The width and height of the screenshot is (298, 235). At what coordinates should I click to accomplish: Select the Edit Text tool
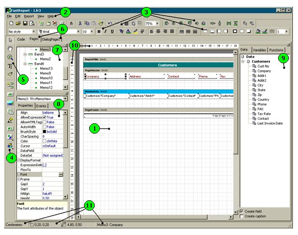pos(10,66)
